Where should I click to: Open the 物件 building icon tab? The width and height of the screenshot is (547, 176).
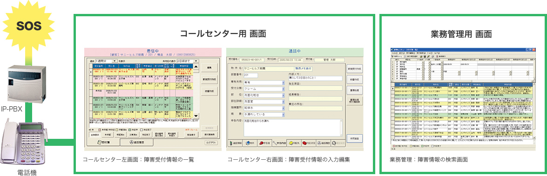pos(250,143)
